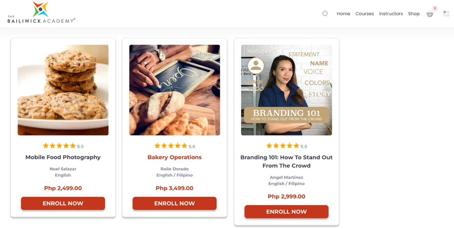
Task: Open the Shop menu item
Action: coord(414,14)
